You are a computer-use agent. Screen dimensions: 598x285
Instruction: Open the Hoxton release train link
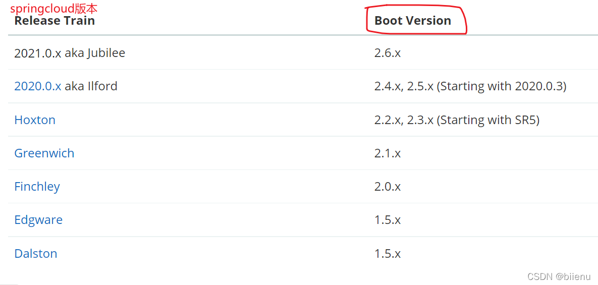(x=35, y=120)
